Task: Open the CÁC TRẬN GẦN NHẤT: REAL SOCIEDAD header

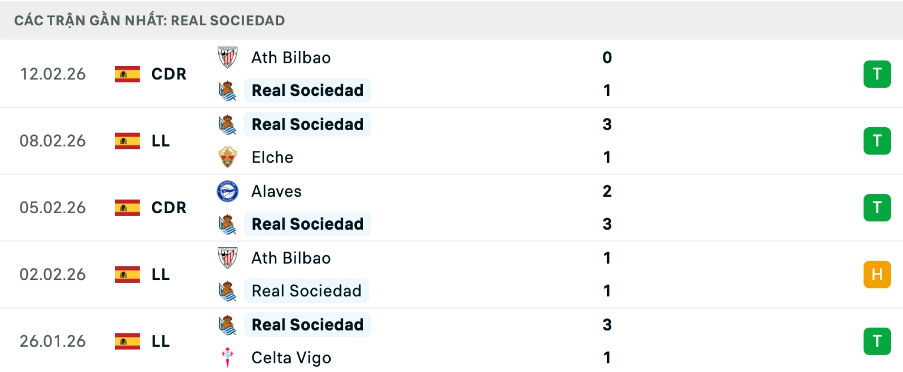Action: pyautogui.click(x=150, y=20)
